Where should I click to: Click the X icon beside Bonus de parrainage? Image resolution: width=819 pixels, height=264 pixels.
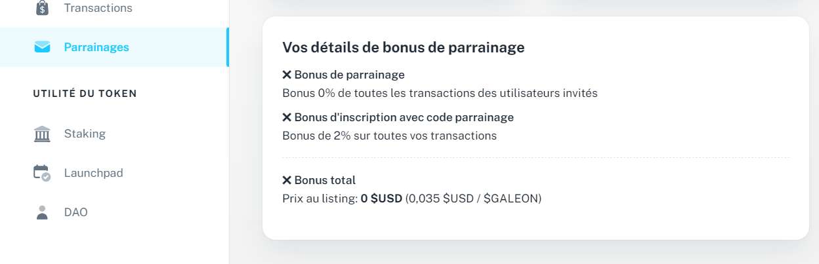(x=287, y=75)
